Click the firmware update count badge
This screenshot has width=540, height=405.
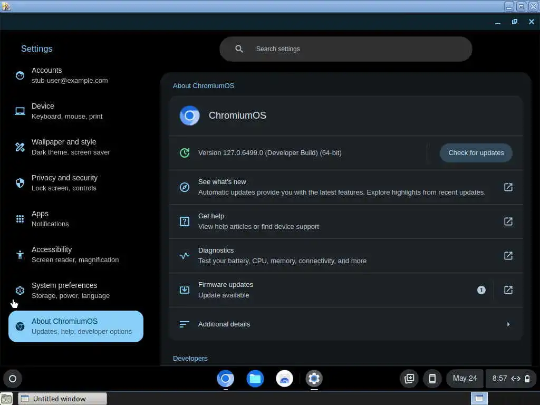481,290
